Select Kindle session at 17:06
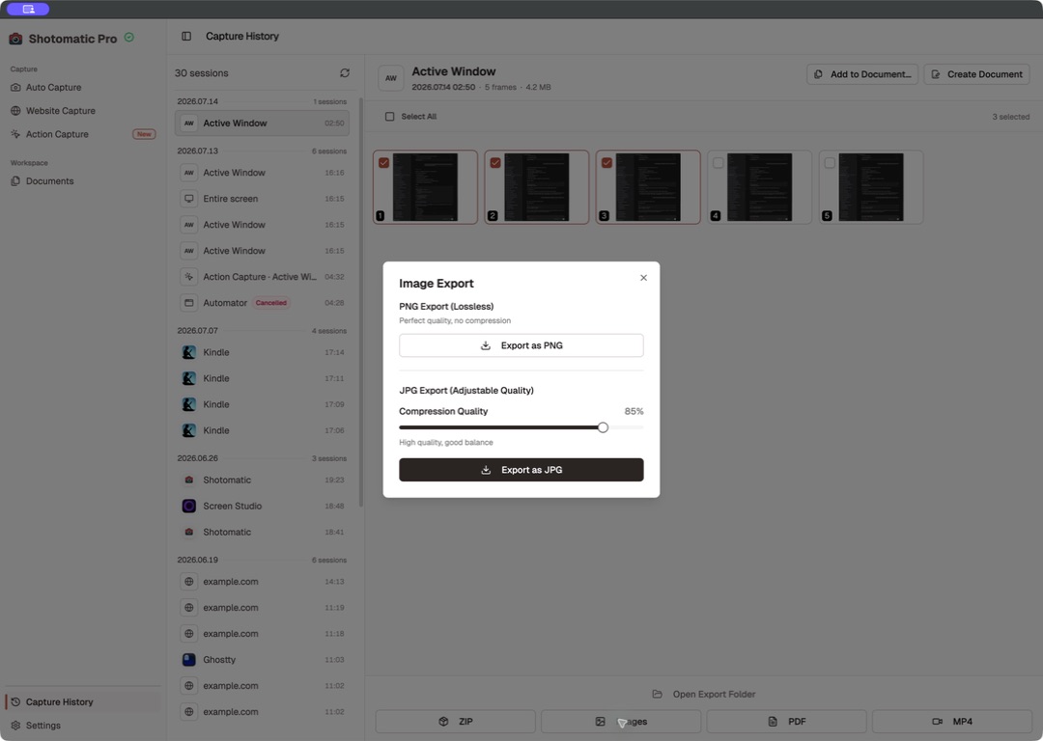 point(262,430)
